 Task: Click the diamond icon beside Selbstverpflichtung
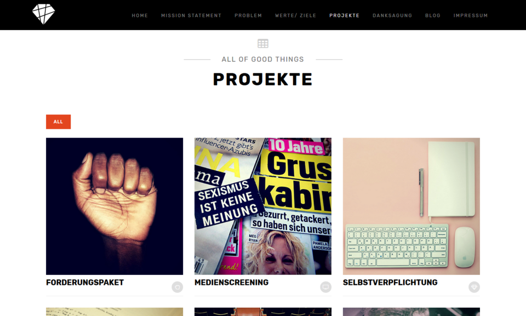point(474,287)
